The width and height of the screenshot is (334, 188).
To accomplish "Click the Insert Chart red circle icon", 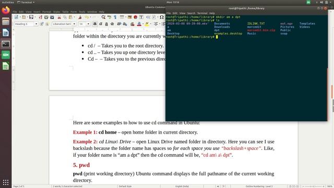I will [135, 17].
